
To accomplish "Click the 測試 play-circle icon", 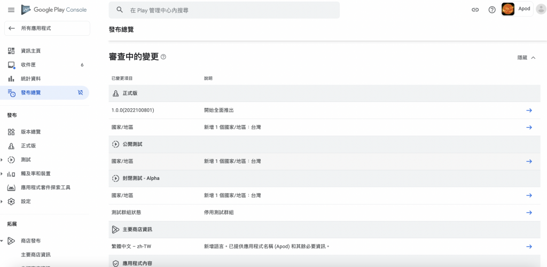I will (x=11, y=160).
